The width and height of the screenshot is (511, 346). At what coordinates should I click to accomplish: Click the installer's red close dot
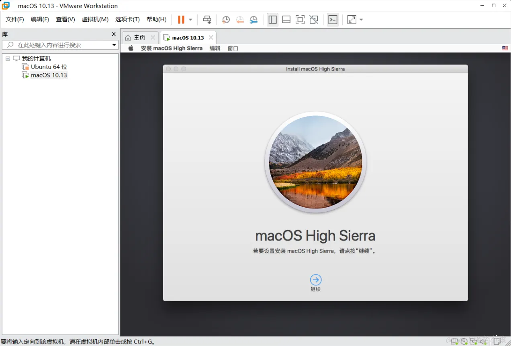pos(169,69)
